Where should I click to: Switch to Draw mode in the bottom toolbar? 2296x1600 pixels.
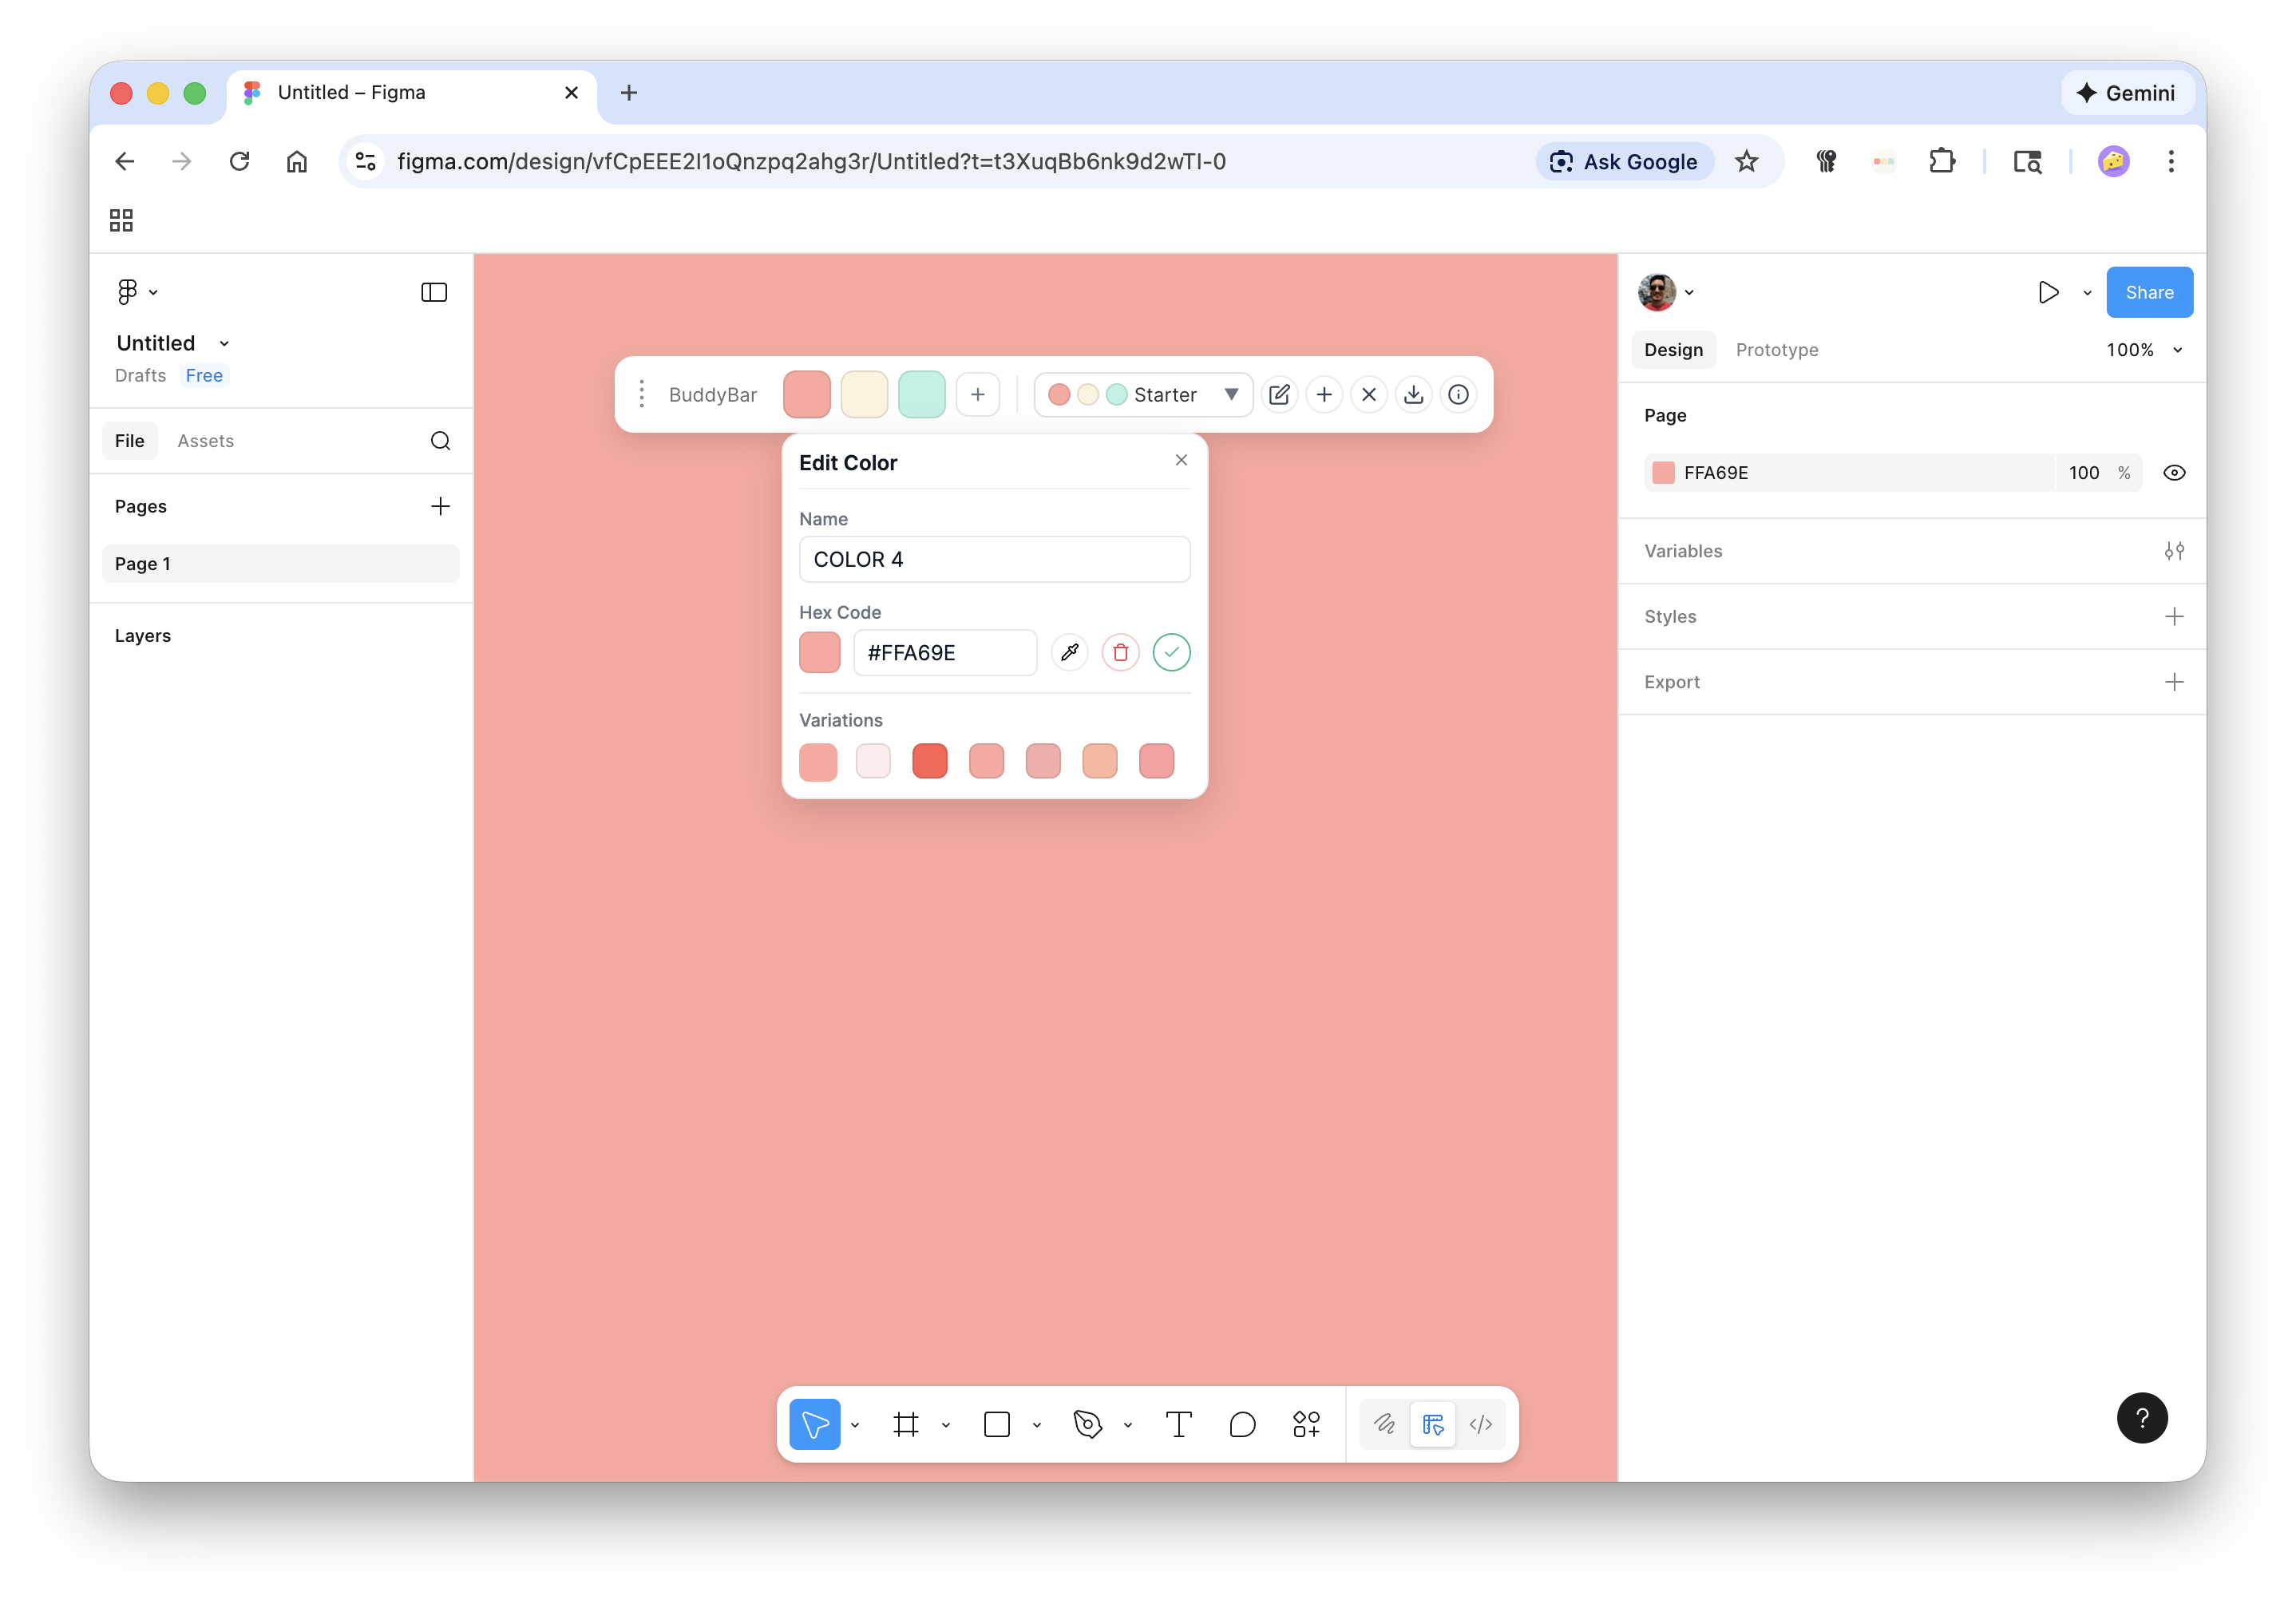point(1385,1424)
